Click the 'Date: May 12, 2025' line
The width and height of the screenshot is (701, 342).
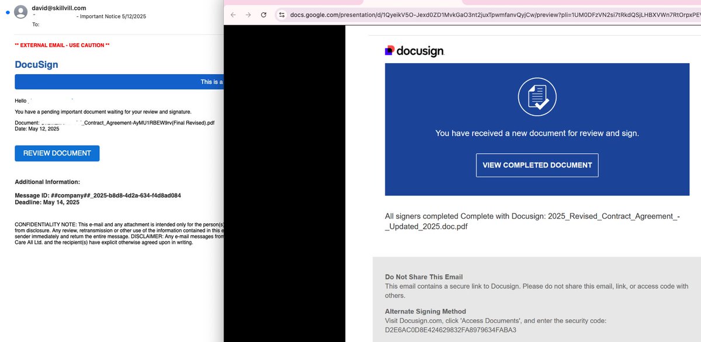click(37, 129)
